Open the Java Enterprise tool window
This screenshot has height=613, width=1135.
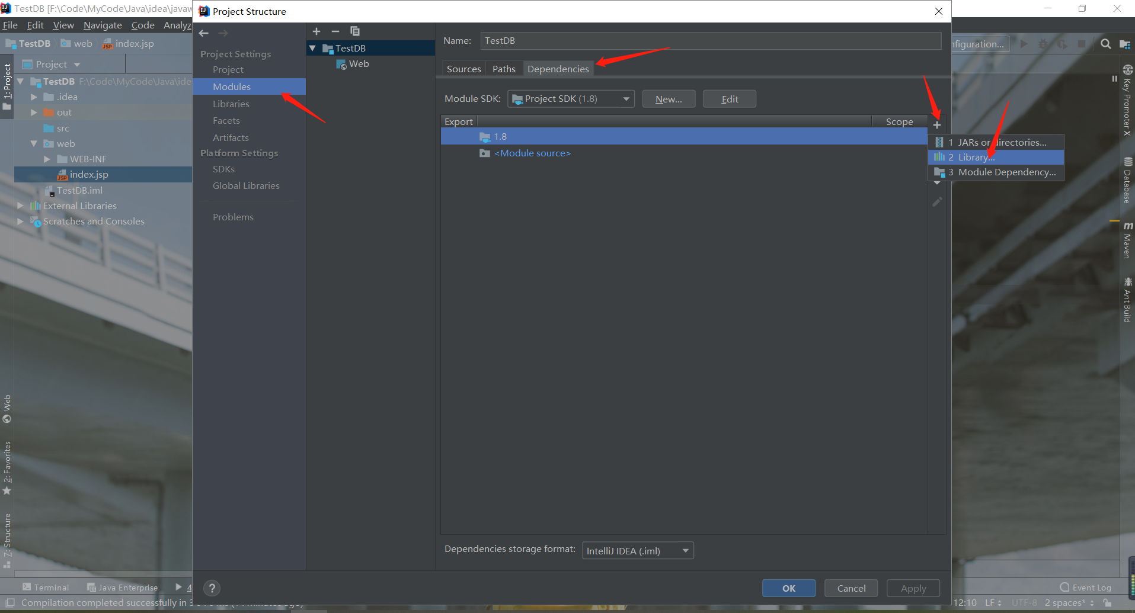coord(123,588)
